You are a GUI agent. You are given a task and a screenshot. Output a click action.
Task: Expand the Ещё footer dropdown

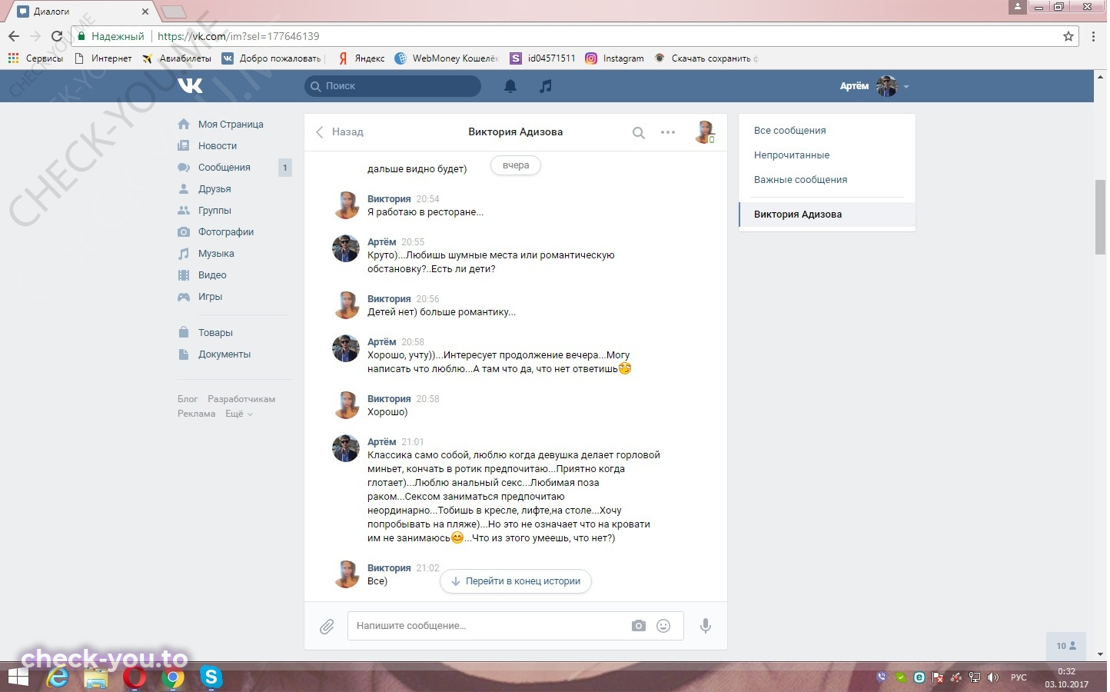coord(238,414)
